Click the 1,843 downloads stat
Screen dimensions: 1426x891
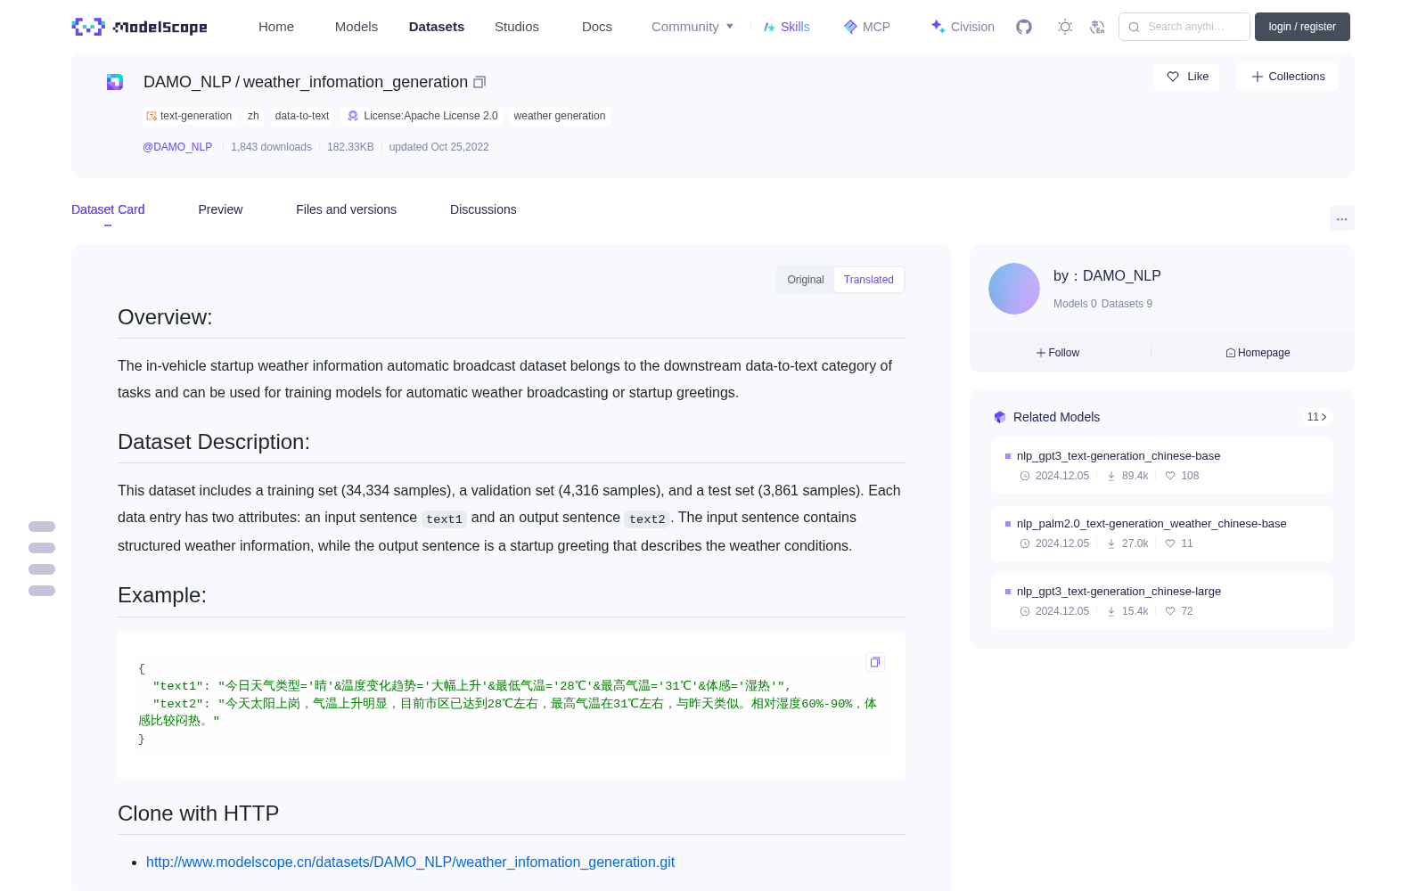pos(271,147)
